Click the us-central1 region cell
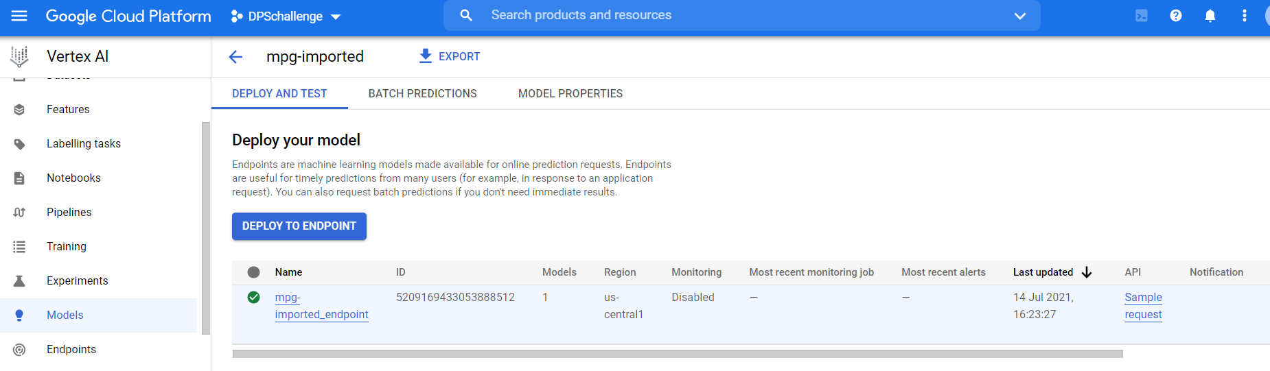 click(x=623, y=306)
